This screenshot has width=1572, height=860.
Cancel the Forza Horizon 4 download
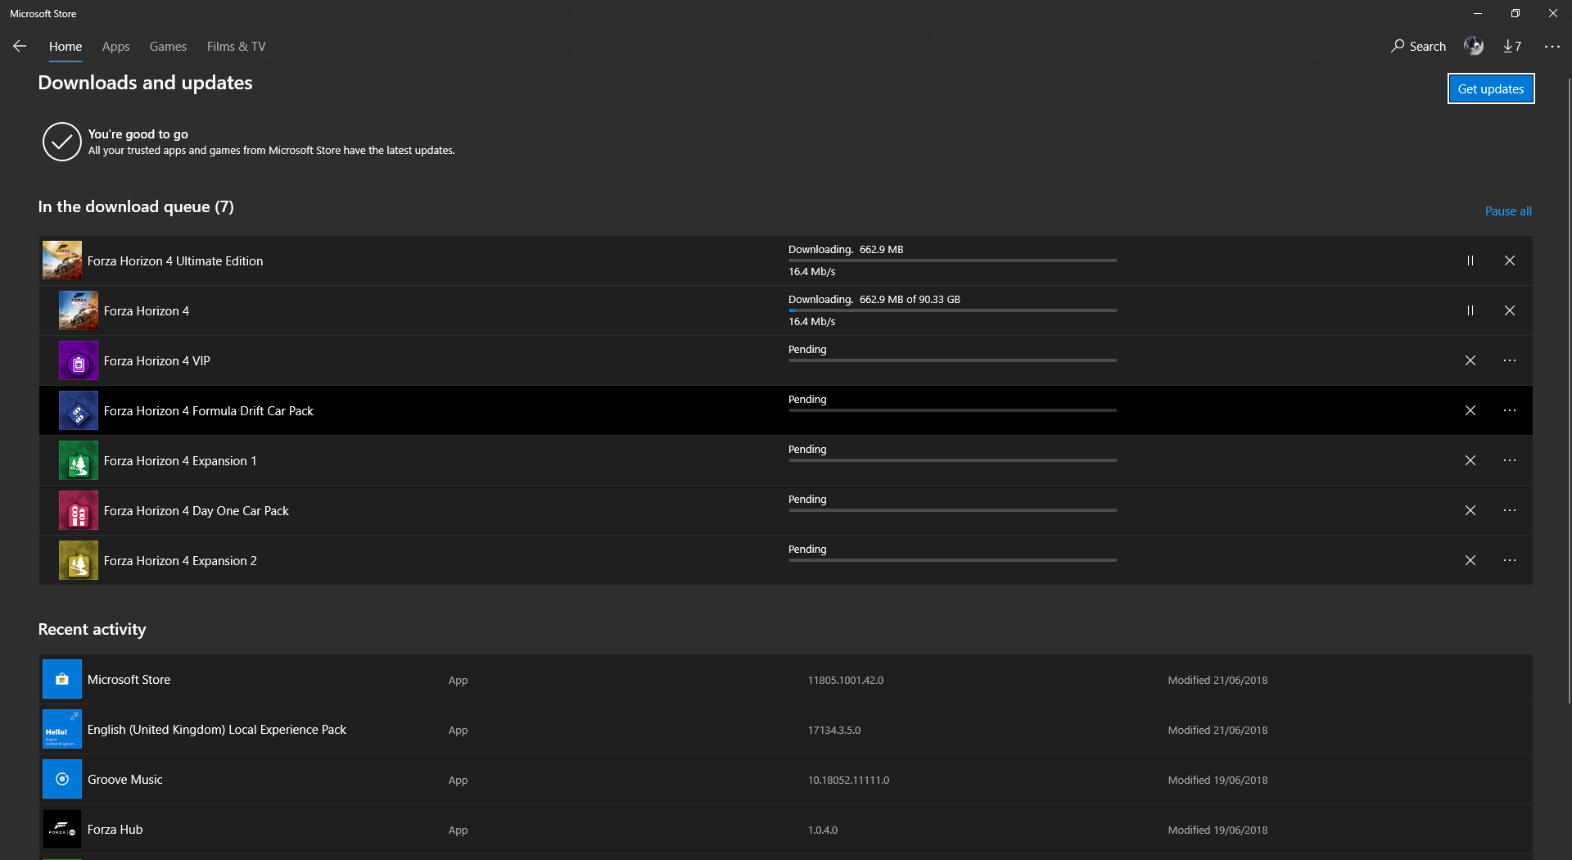1510,310
